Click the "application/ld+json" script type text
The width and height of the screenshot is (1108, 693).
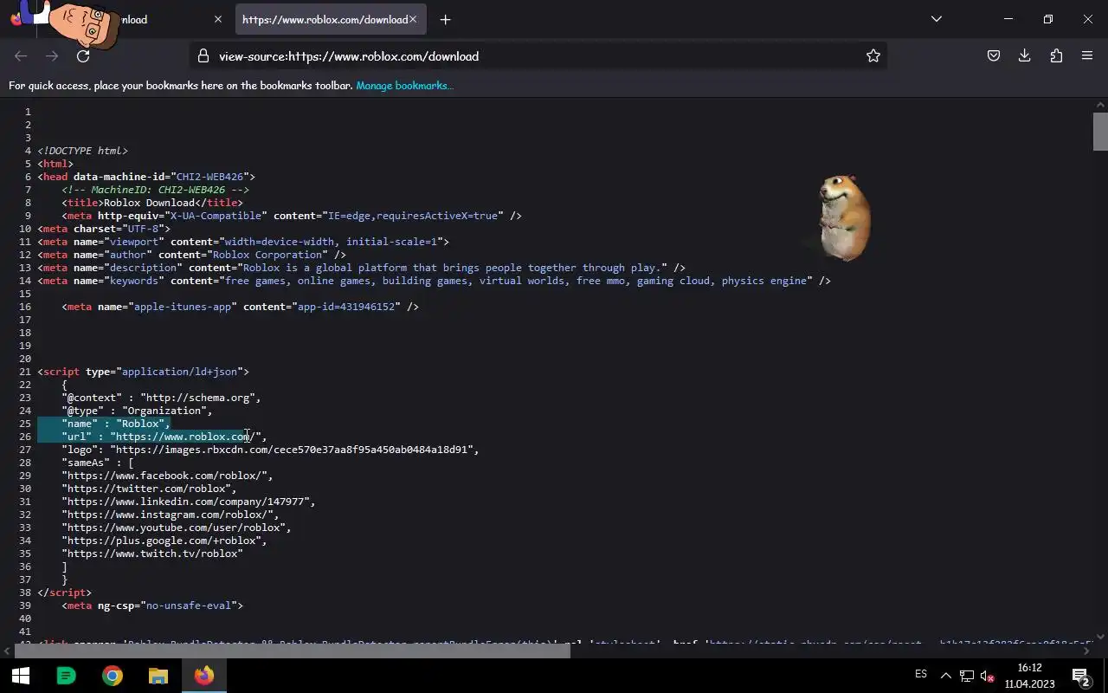click(179, 372)
